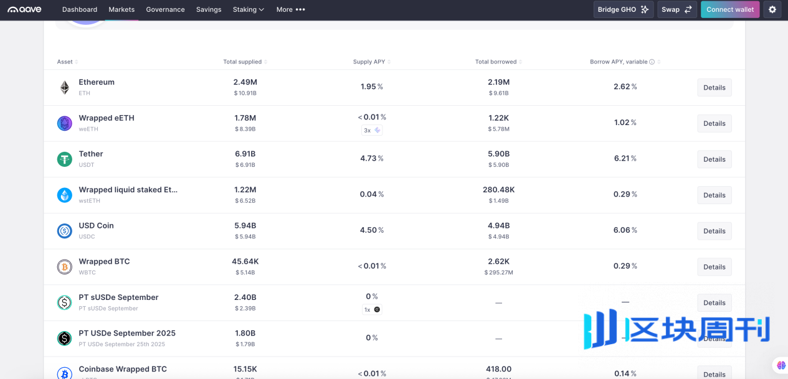Image resolution: width=788 pixels, height=379 pixels.
Task: Click the PT sUSDe September asset name
Action: 118,297
